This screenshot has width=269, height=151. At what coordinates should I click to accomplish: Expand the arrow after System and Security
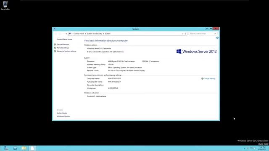103,34
